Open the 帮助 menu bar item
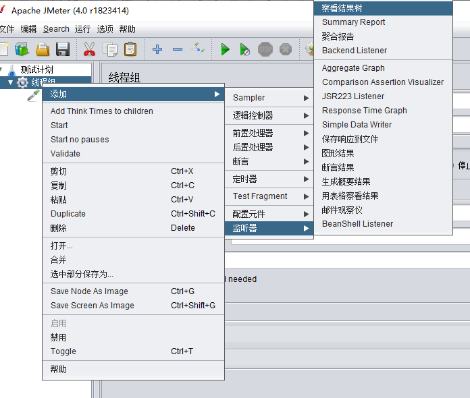This screenshot has width=470, height=398. point(127,29)
